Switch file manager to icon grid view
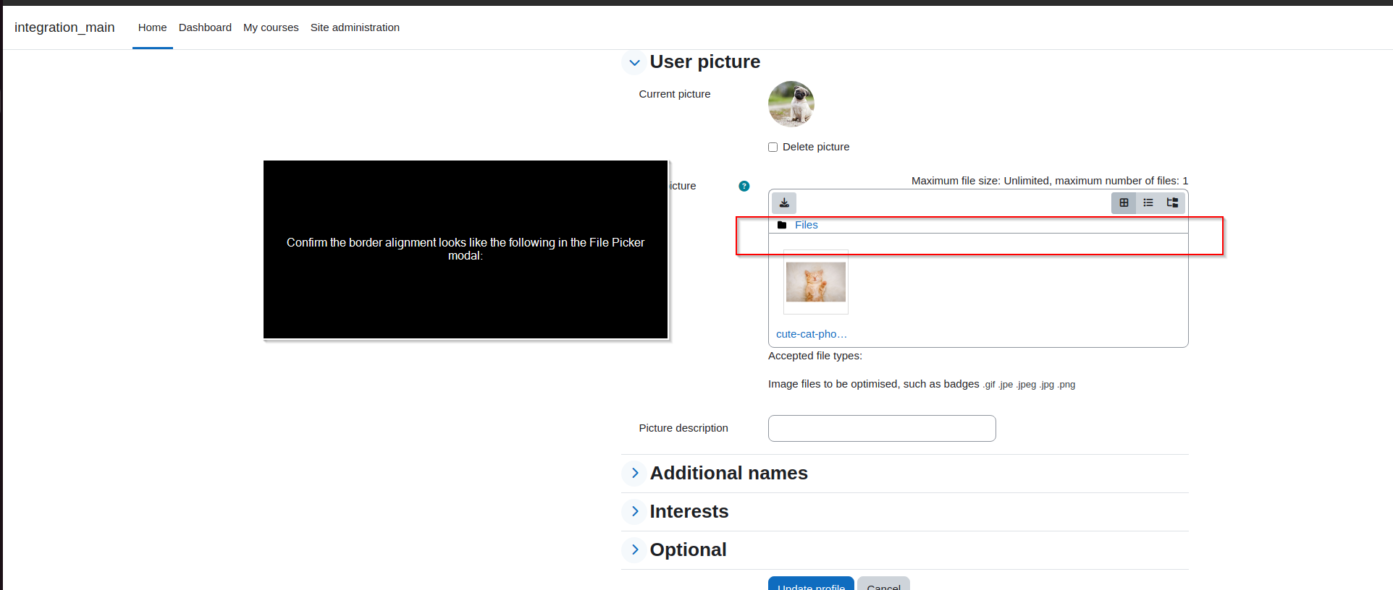Viewport: 1393px width, 590px height. 1124,202
